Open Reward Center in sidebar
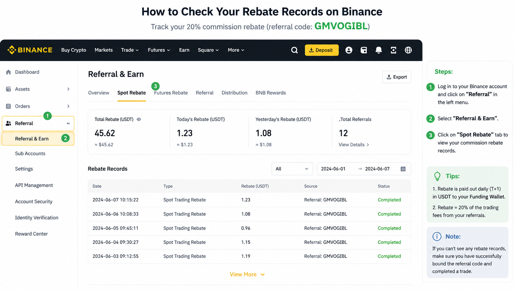 (x=31, y=234)
